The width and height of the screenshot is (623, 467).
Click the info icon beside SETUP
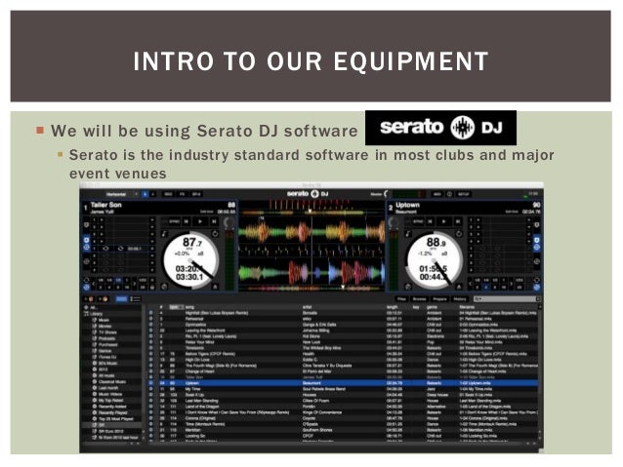[x=449, y=194]
